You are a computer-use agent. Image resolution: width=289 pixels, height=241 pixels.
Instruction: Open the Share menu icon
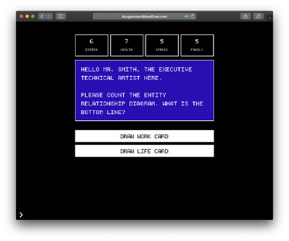click(245, 16)
